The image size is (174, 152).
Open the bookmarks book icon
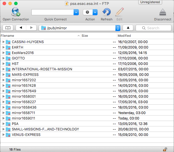[x=8, y=28]
